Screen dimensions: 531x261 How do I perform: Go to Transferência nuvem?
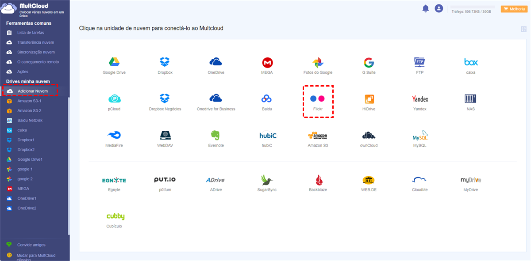pos(35,42)
